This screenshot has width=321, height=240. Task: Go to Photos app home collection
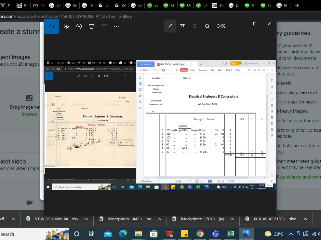51,26
